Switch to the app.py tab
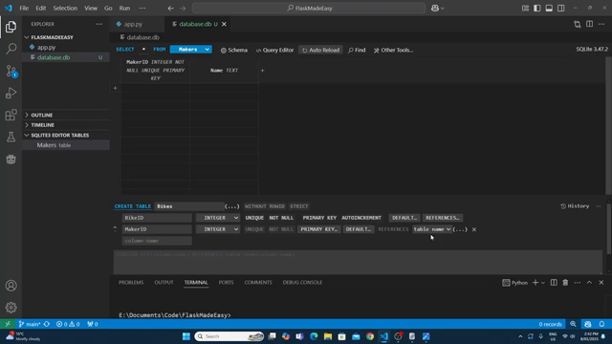The height and width of the screenshot is (344, 612). 133,24
